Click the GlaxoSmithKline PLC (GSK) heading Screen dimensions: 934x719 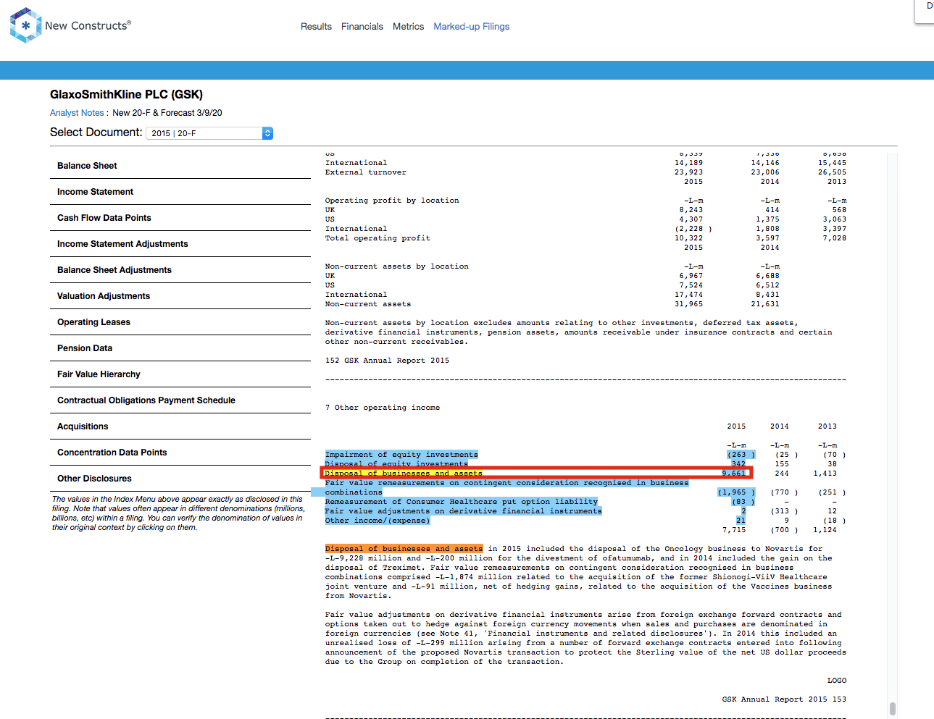click(126, 94)
